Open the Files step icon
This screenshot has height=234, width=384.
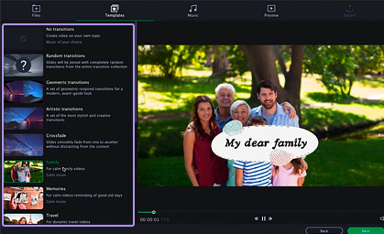pos(36,8)
